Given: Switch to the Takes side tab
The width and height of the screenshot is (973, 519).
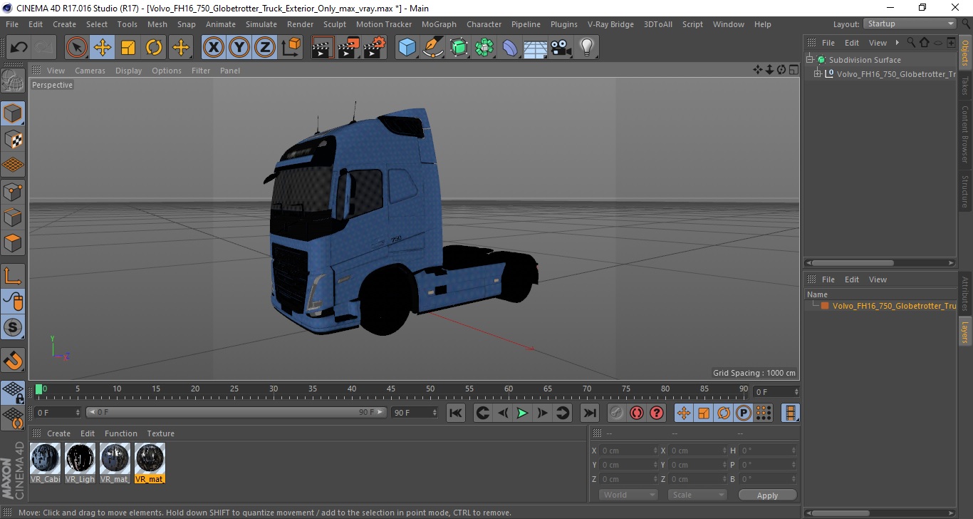Looking at the screenshot, I should (x=965, y=86).
